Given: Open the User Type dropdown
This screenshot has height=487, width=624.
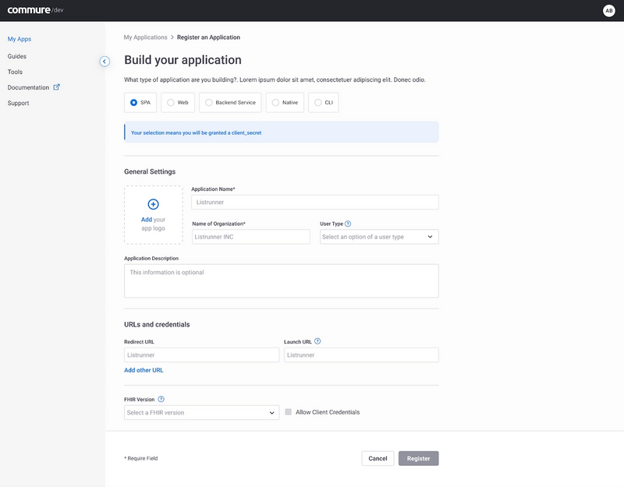Looking at the screenshot, I should coord(379,237).
